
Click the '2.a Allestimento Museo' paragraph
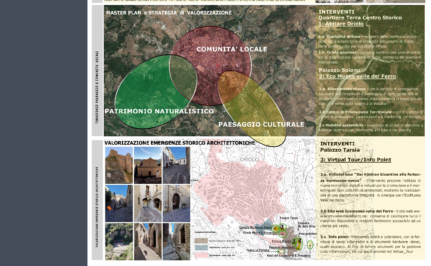(370, 96)
